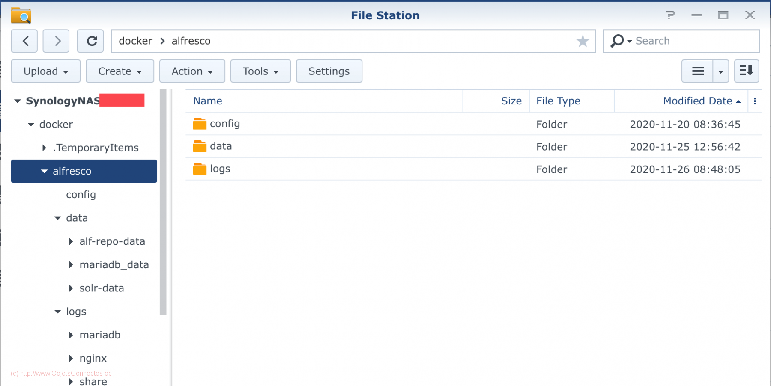The image size is (771, 386).
Task: Click 'config' name in the file list
Action: pos(225,124)
